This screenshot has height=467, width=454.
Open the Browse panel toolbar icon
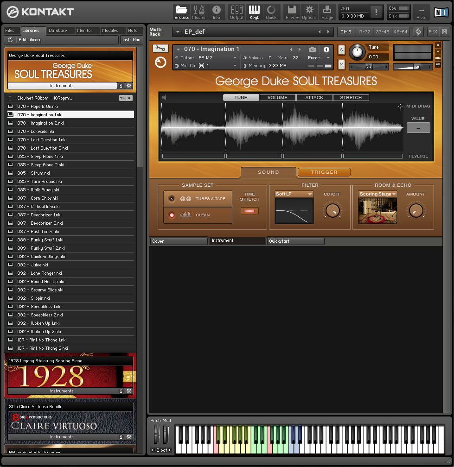point(181,12)
